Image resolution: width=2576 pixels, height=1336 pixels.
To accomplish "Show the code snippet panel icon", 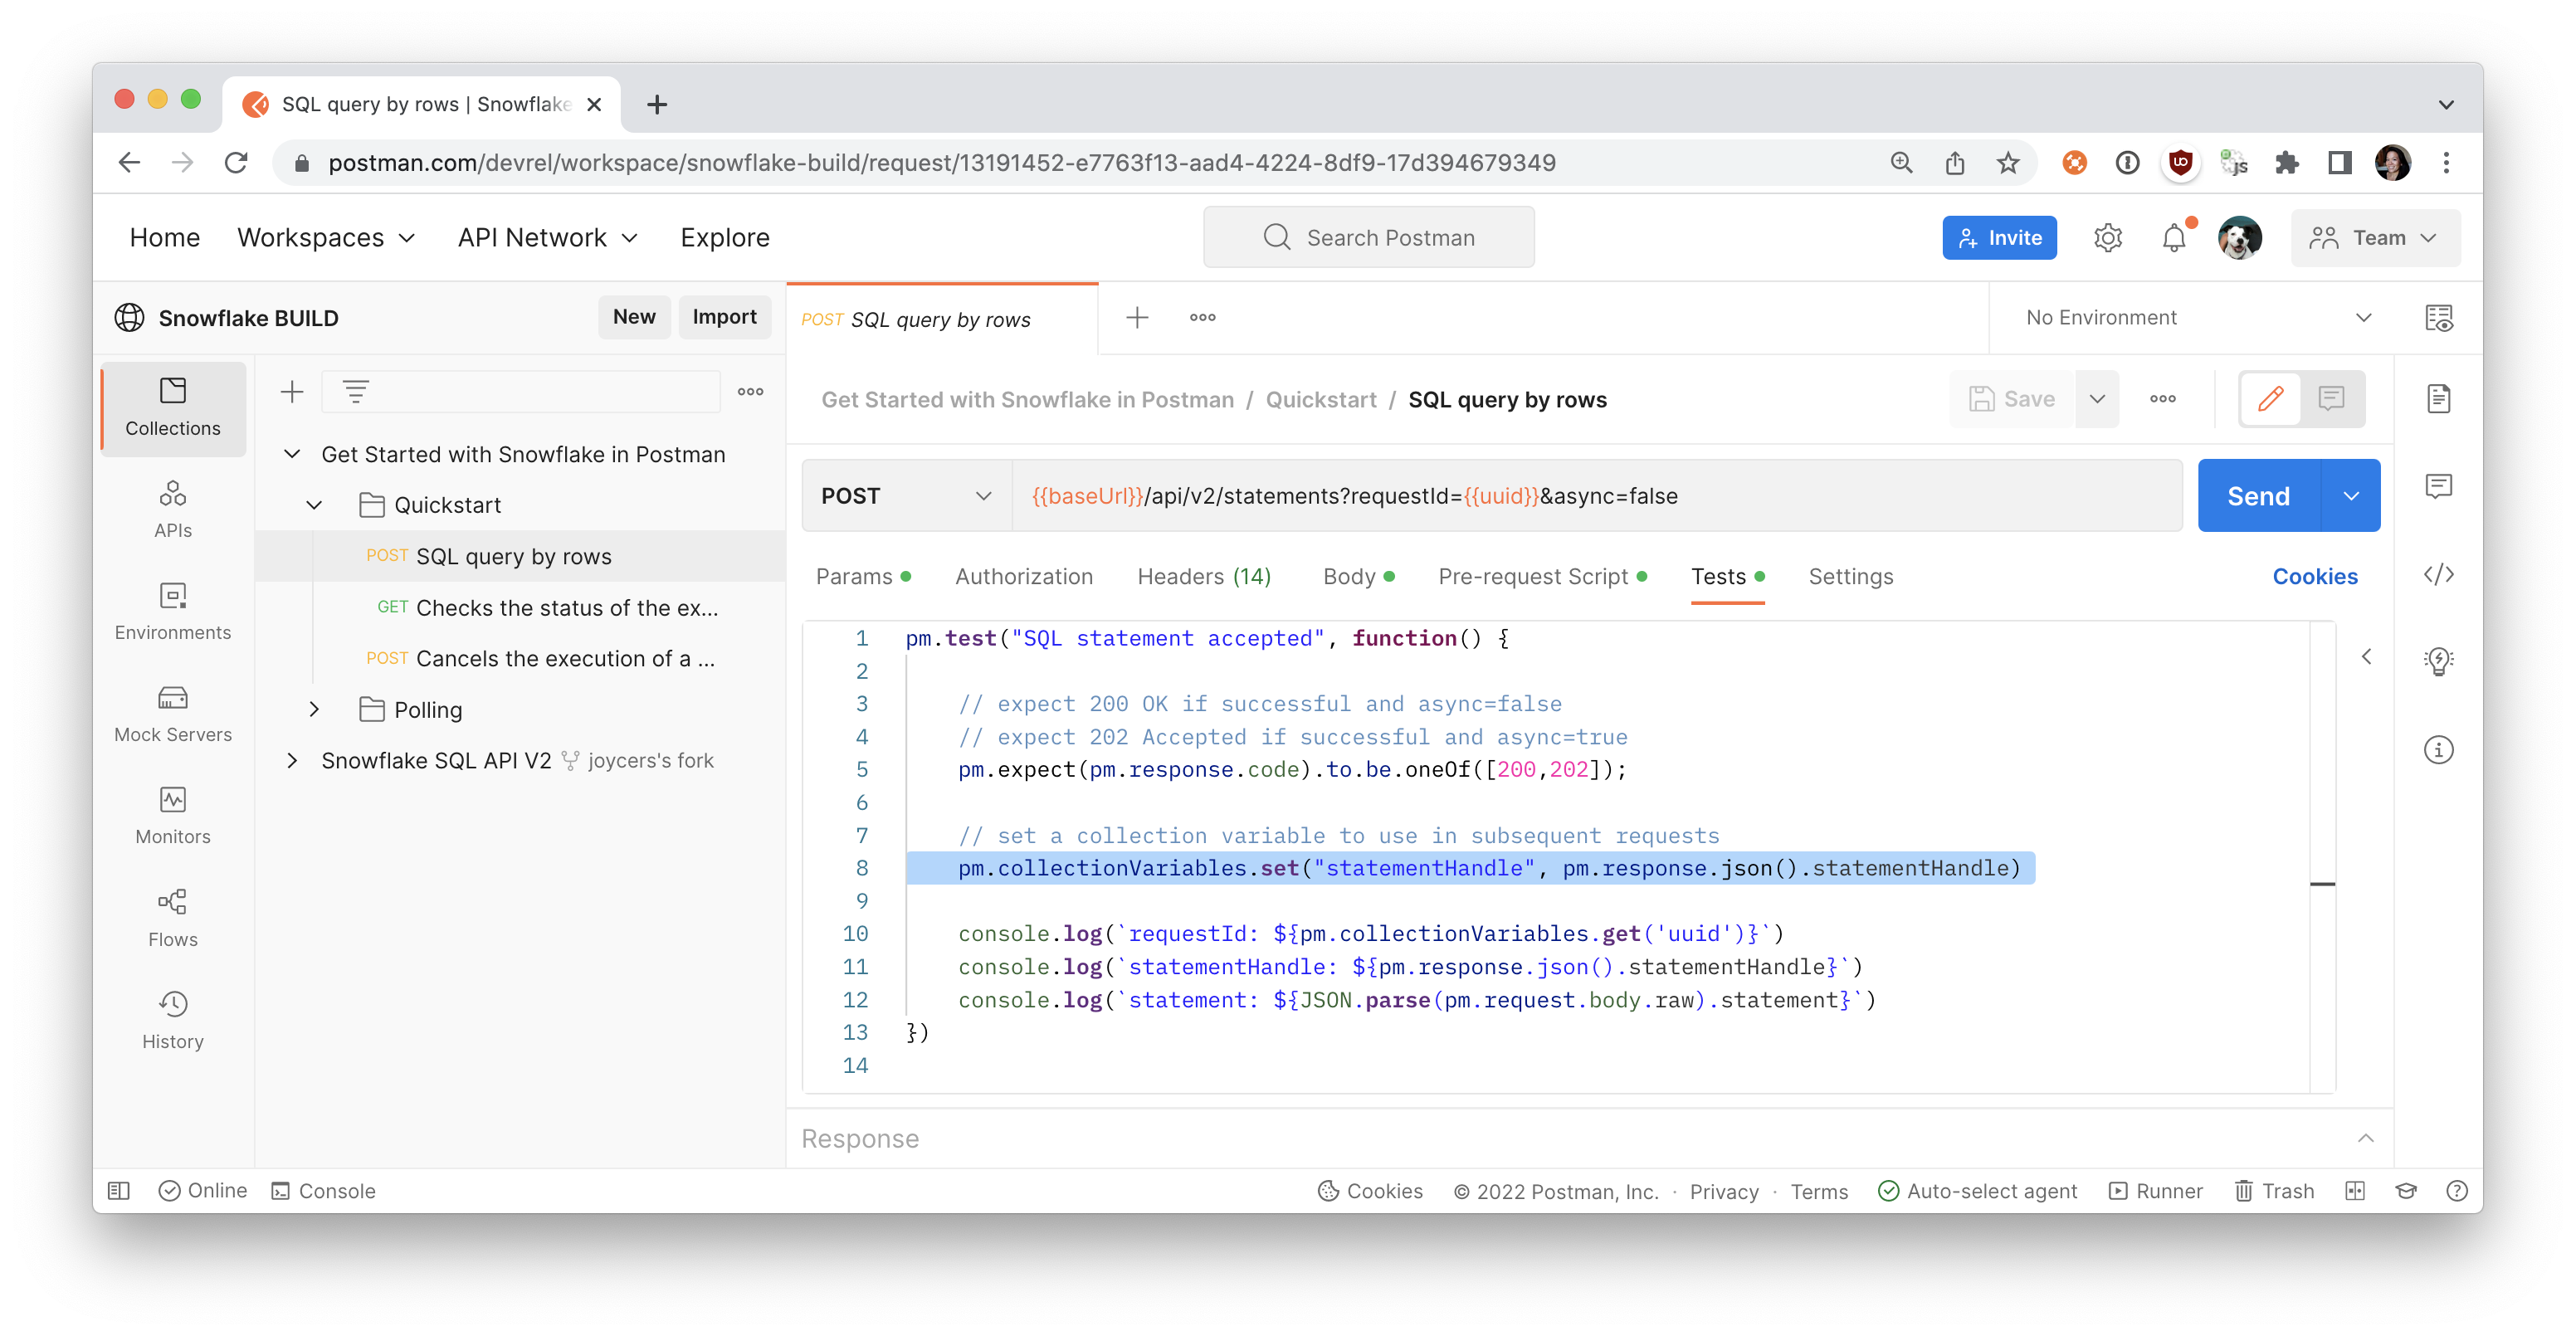I will click(2438, 574).
